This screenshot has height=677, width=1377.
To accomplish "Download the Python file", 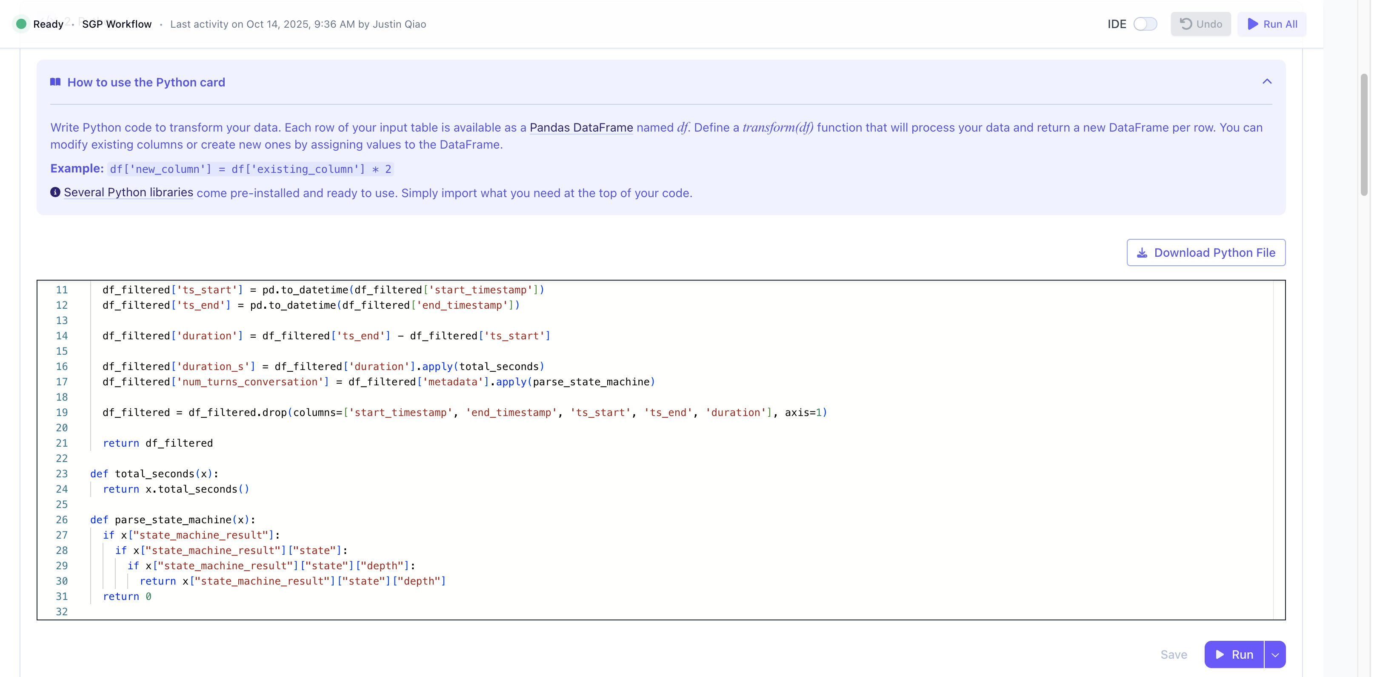I will [1206, 252].
